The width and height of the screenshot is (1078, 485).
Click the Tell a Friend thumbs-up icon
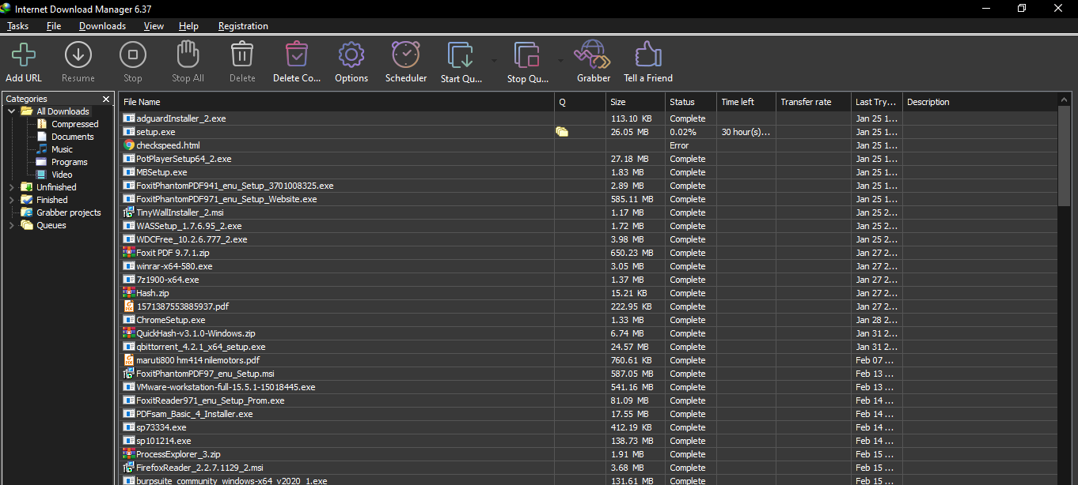coord(647,56)
